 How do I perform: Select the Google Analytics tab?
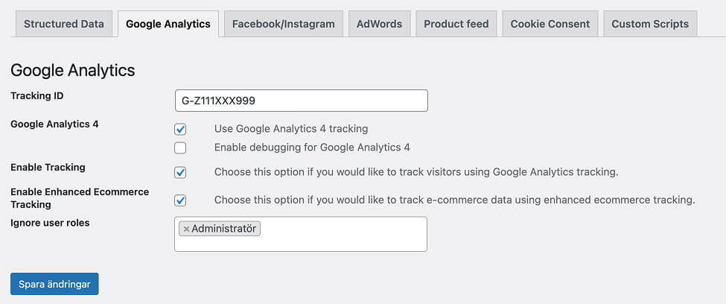(168, 24)
